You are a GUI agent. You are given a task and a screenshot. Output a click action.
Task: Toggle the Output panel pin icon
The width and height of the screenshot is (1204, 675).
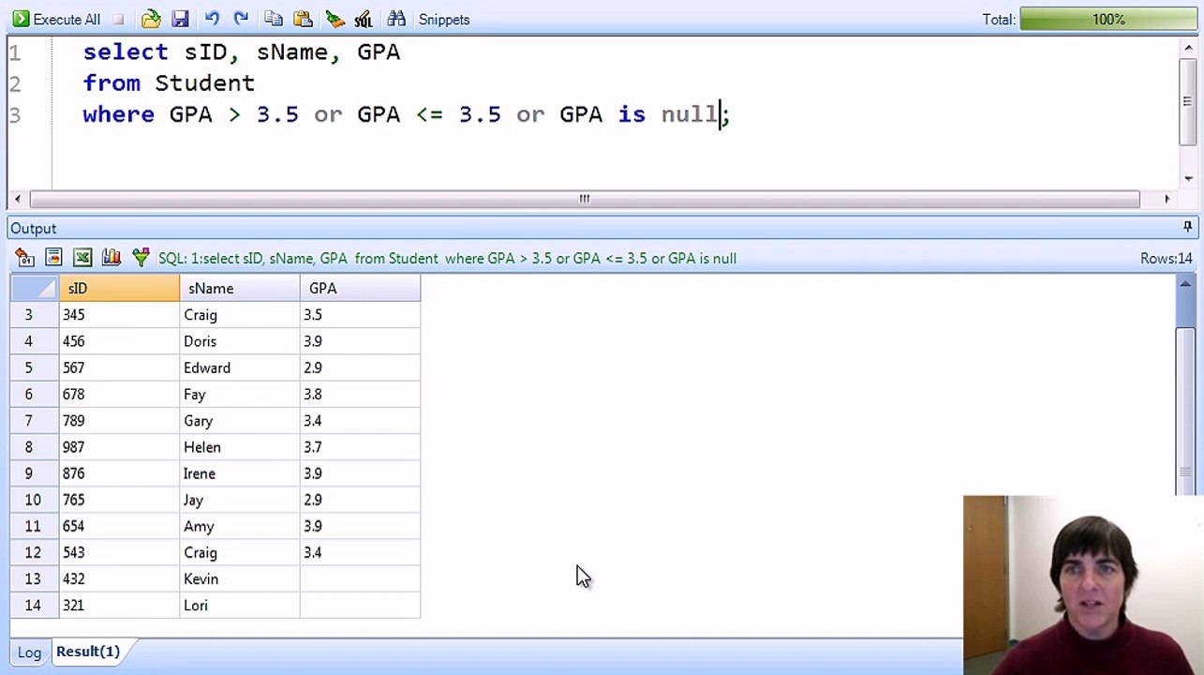pyautogui.click(x=1187, y=228)
